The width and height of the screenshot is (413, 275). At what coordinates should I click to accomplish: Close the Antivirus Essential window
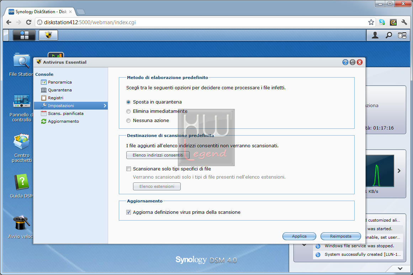coord(360,62)
